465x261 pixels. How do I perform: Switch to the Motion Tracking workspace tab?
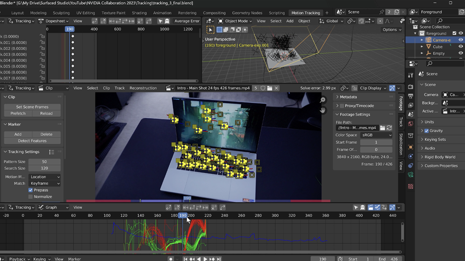(306, 13)
